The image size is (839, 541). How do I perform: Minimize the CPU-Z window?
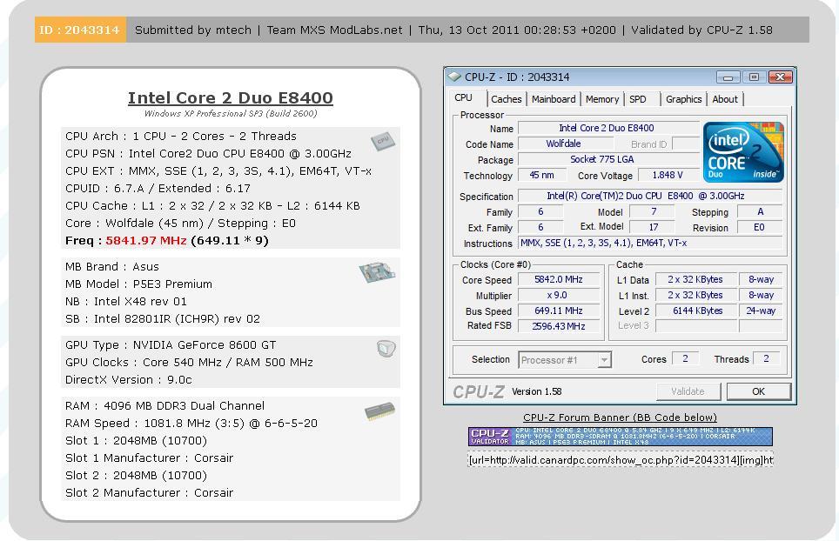[x=728, y=77]
